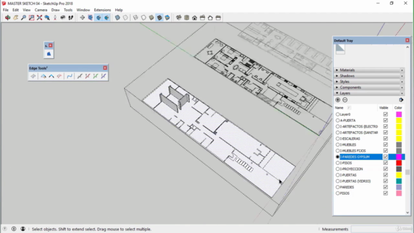Toggle Back Edges style
414x233 pixels.
click(x=125, y=17)
